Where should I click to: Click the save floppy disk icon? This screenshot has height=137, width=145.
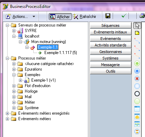click(108, 16)
